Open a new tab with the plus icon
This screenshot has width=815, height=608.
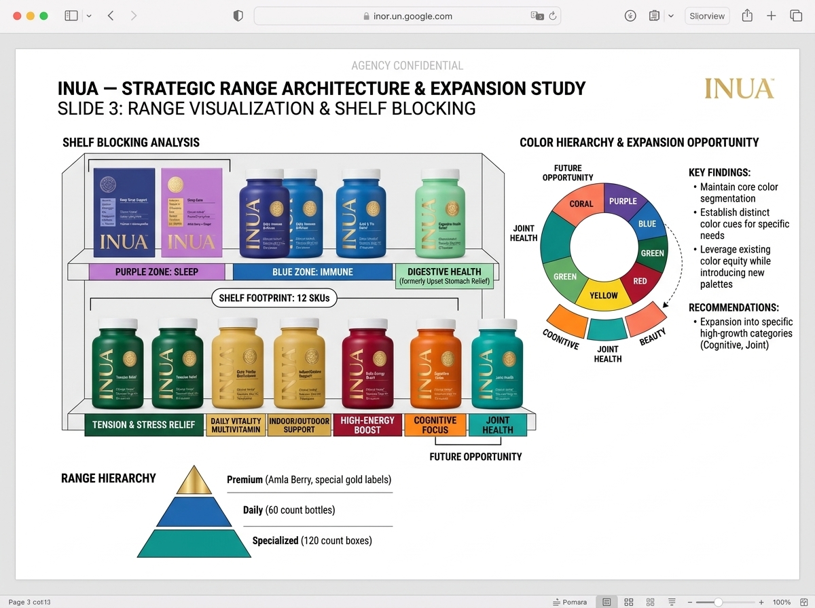pyautogui.click(x=772, y=16)
